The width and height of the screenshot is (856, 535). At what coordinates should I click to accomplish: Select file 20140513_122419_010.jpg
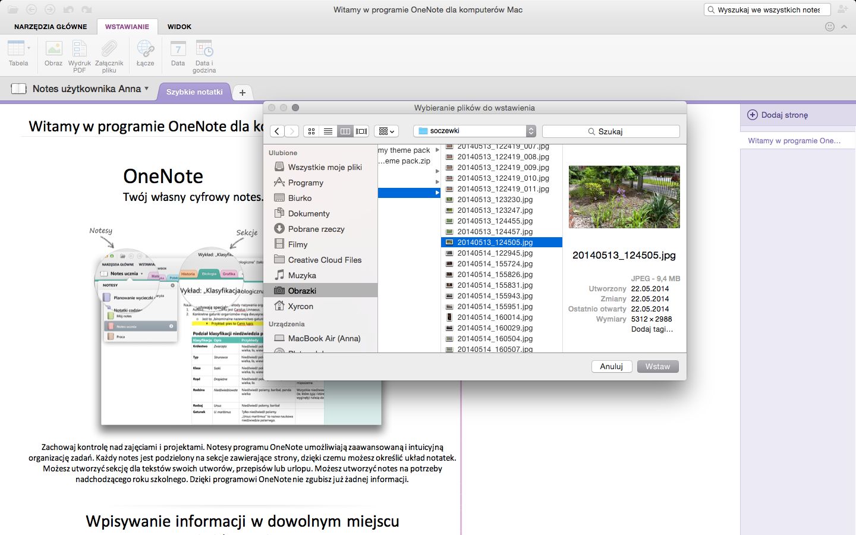502,178
